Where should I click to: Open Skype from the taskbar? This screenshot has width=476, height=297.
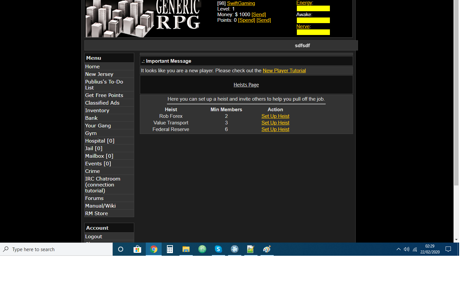218,249
